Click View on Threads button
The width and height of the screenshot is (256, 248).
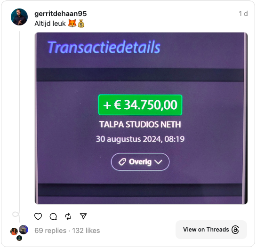coord(211,230)
